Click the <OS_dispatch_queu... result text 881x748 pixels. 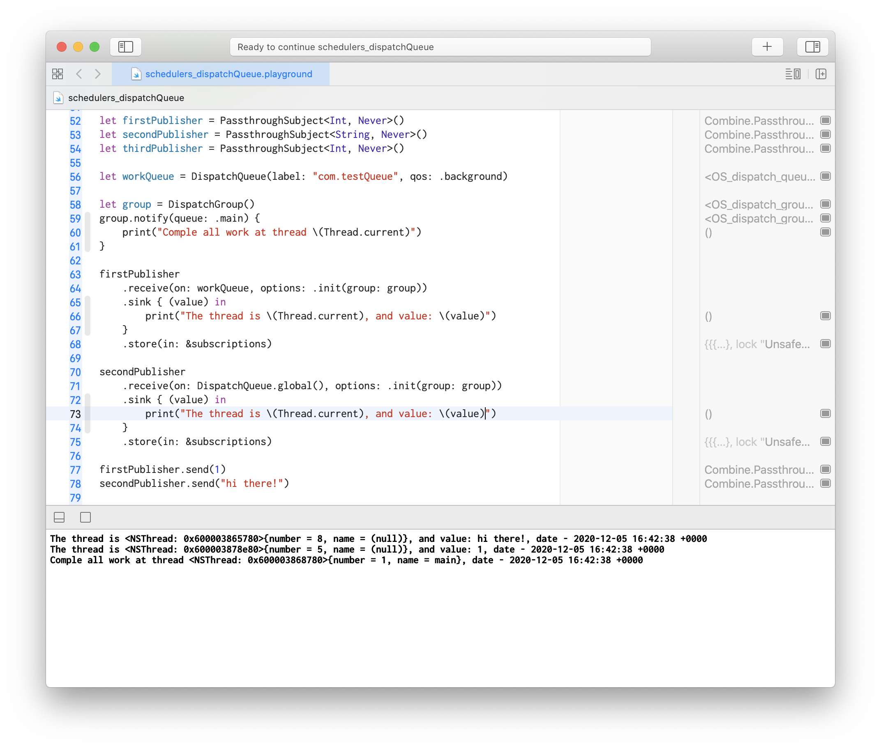[760, 177]
